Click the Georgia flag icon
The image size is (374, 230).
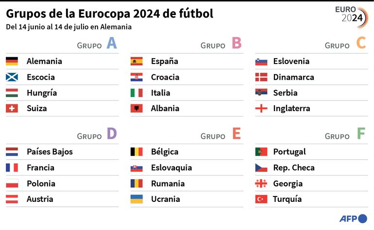coord(261,183)
